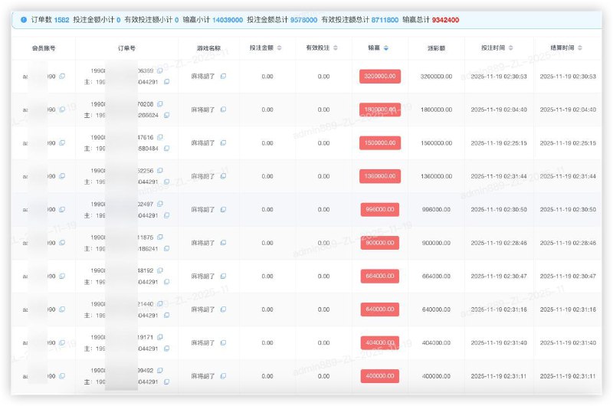This screenshot has height=406, width=613.
Task: Sort by 投注时间 column arrows
Action: tap(510, 47)
